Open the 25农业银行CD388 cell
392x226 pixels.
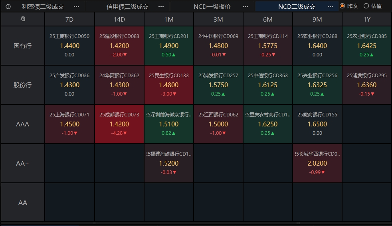317,46
